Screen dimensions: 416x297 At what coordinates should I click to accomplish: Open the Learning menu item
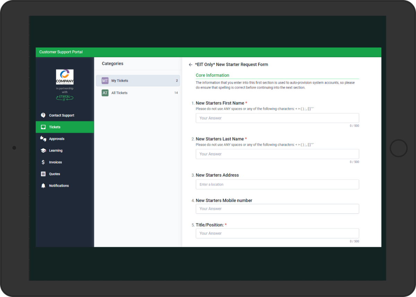pos(56,151)
